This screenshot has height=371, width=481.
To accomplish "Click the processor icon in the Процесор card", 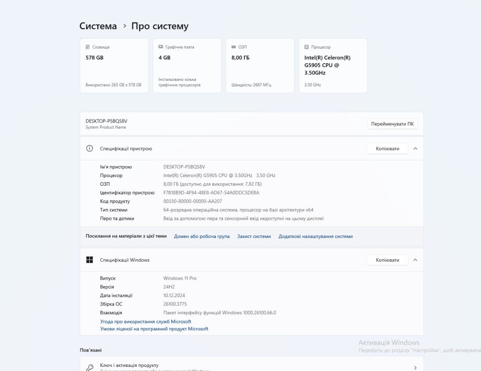I will tap(307, 47).
